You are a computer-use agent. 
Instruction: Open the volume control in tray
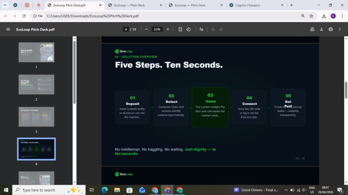[x=304, y=190]
